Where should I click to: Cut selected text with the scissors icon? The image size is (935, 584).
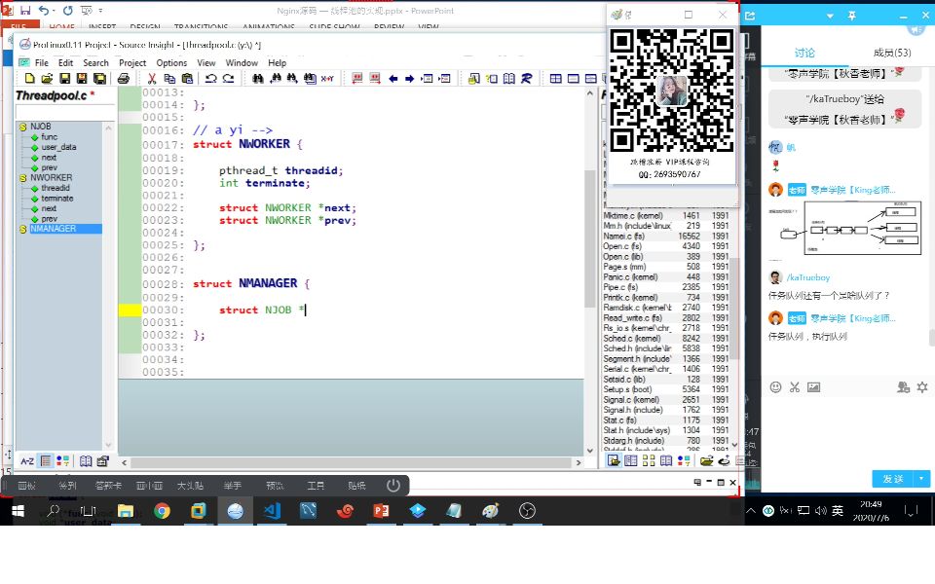[x=151, y=77]
